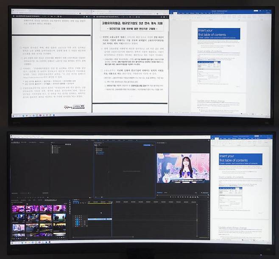Toggle sidebar hamburger in middle PDF viewer toolbar
Viewport: 279px width, 259px height.
pyautogui.click(x=94, y=17)
